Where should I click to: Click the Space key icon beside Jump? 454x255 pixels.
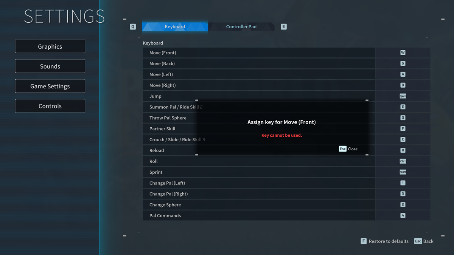403,96
